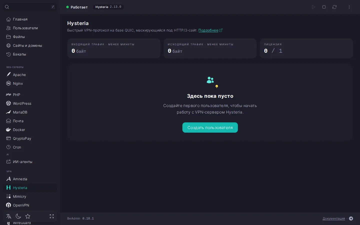Open the Файлы section
Image resolution: width=360 pixels, height=225 pixels.
pyautogui.click(x=30, y=37)
